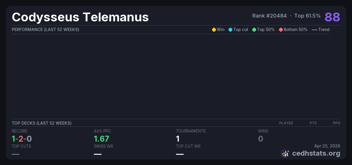
Task: Click the cyan Top cut legend dot
Action: click(x=230, y=30)
